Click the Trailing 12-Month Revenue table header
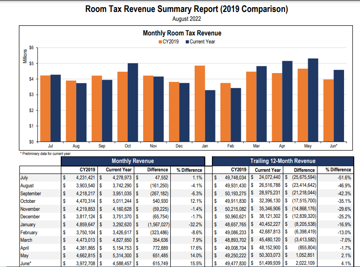Screen dimensions: 360x267 click(x=283, y=161)
